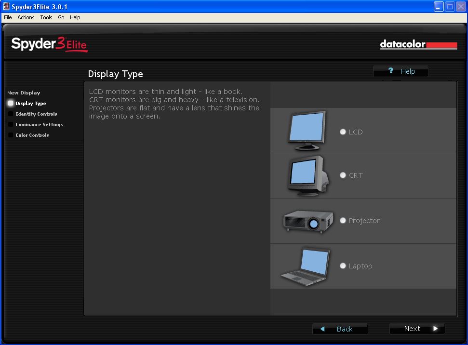This screenshot has height=345, width=468.
Task: Click the Display Type sidebar label
Action: [x=31, y=103]
